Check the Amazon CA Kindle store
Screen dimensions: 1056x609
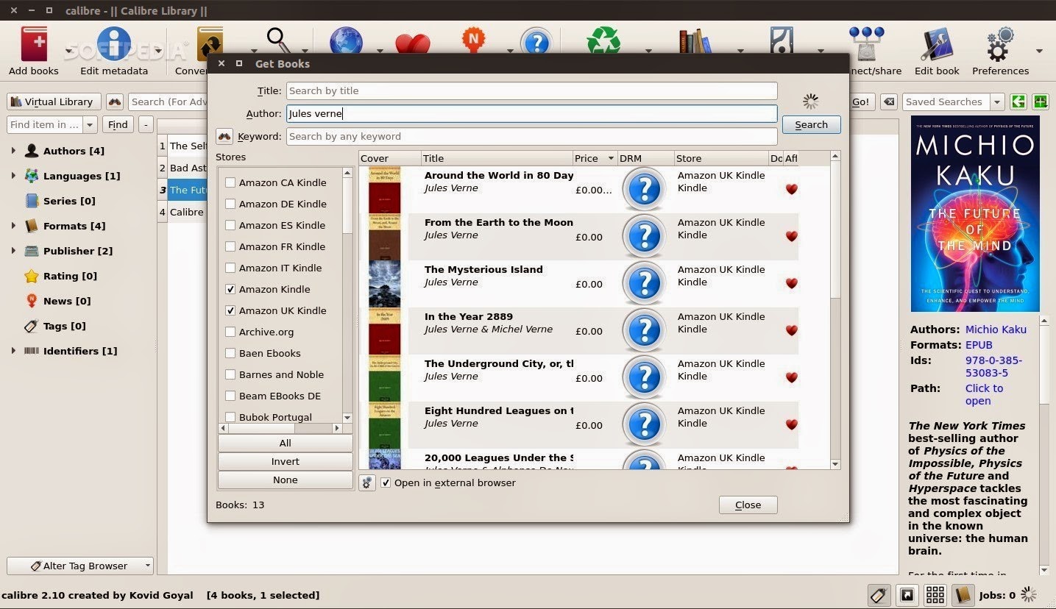click(230, 182)
